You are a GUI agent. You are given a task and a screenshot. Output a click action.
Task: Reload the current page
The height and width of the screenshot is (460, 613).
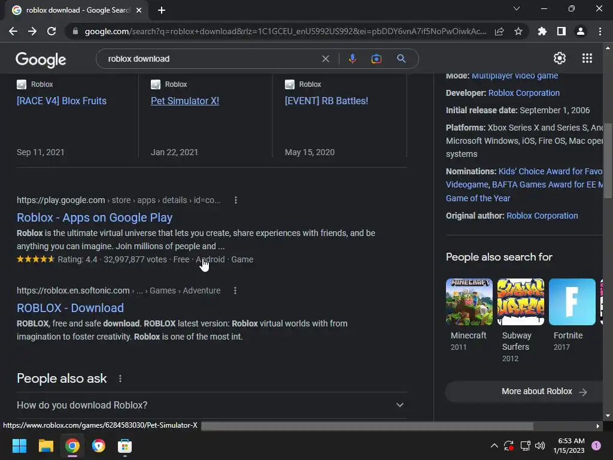click(x=51, y=31)
